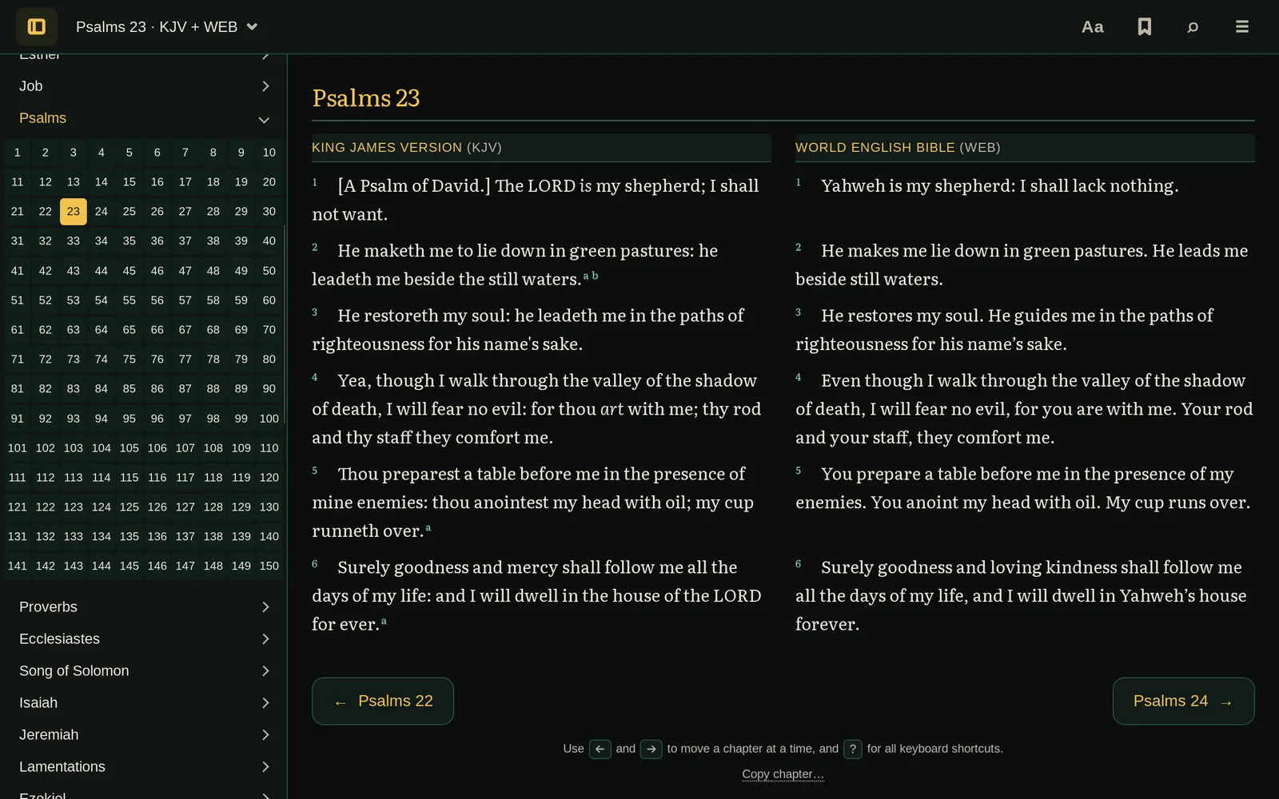1279x799 pixels.
Task: Expand the Lamentations book
Action: [x=144, y=767]
